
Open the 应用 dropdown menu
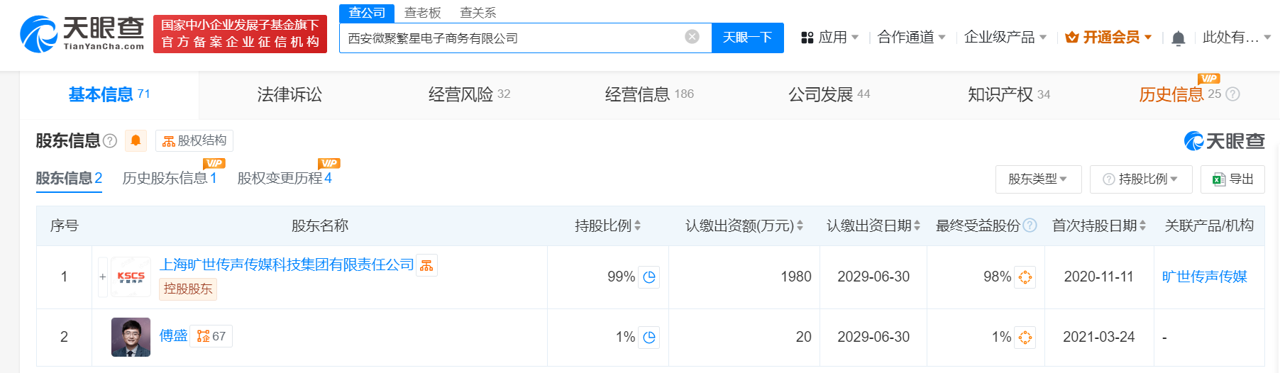click(829, 37)
